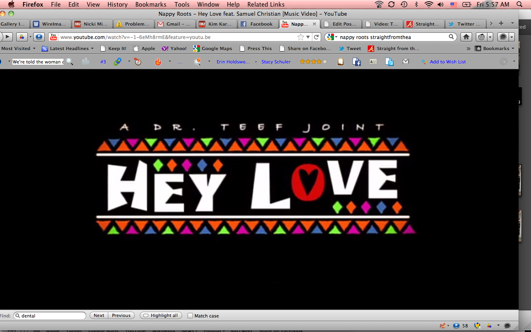Click the Add to Wish List link
The image size is (531, 332).
448,62
